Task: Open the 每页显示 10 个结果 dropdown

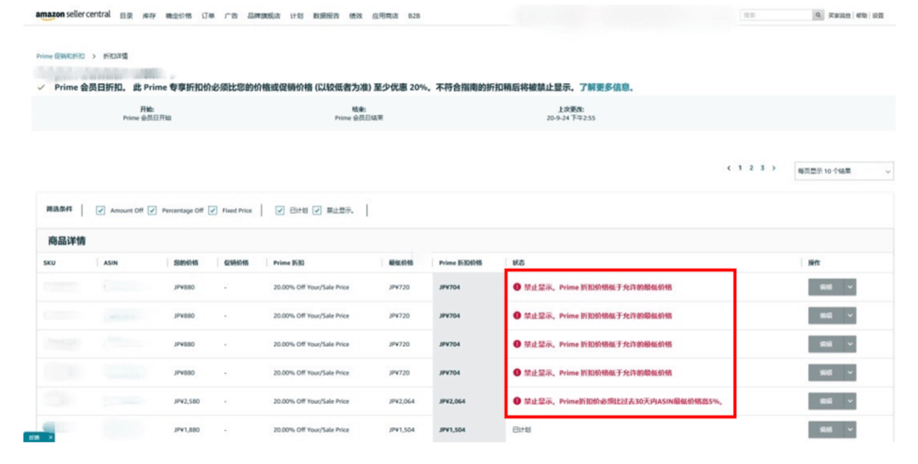Action: pos(843,172)
